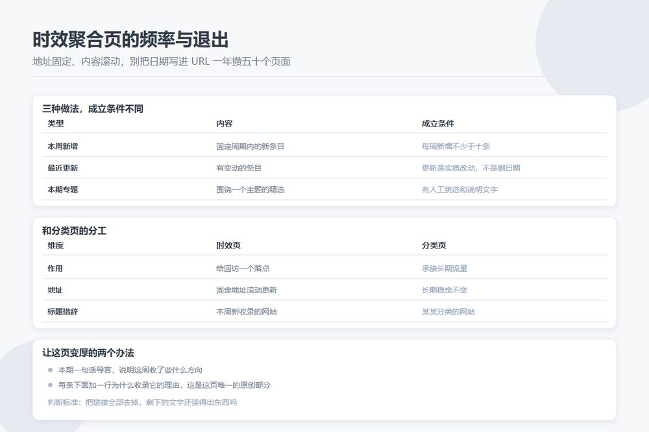This screenshot has height=432, width=649.
Task: Click the 分类页 column header
Action: pyautogui.click(x=434, y=246)
